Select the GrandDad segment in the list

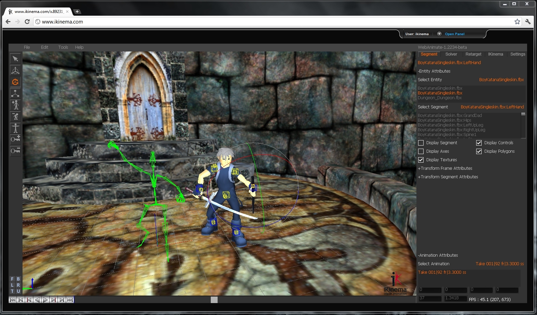[x=450, y=116]
